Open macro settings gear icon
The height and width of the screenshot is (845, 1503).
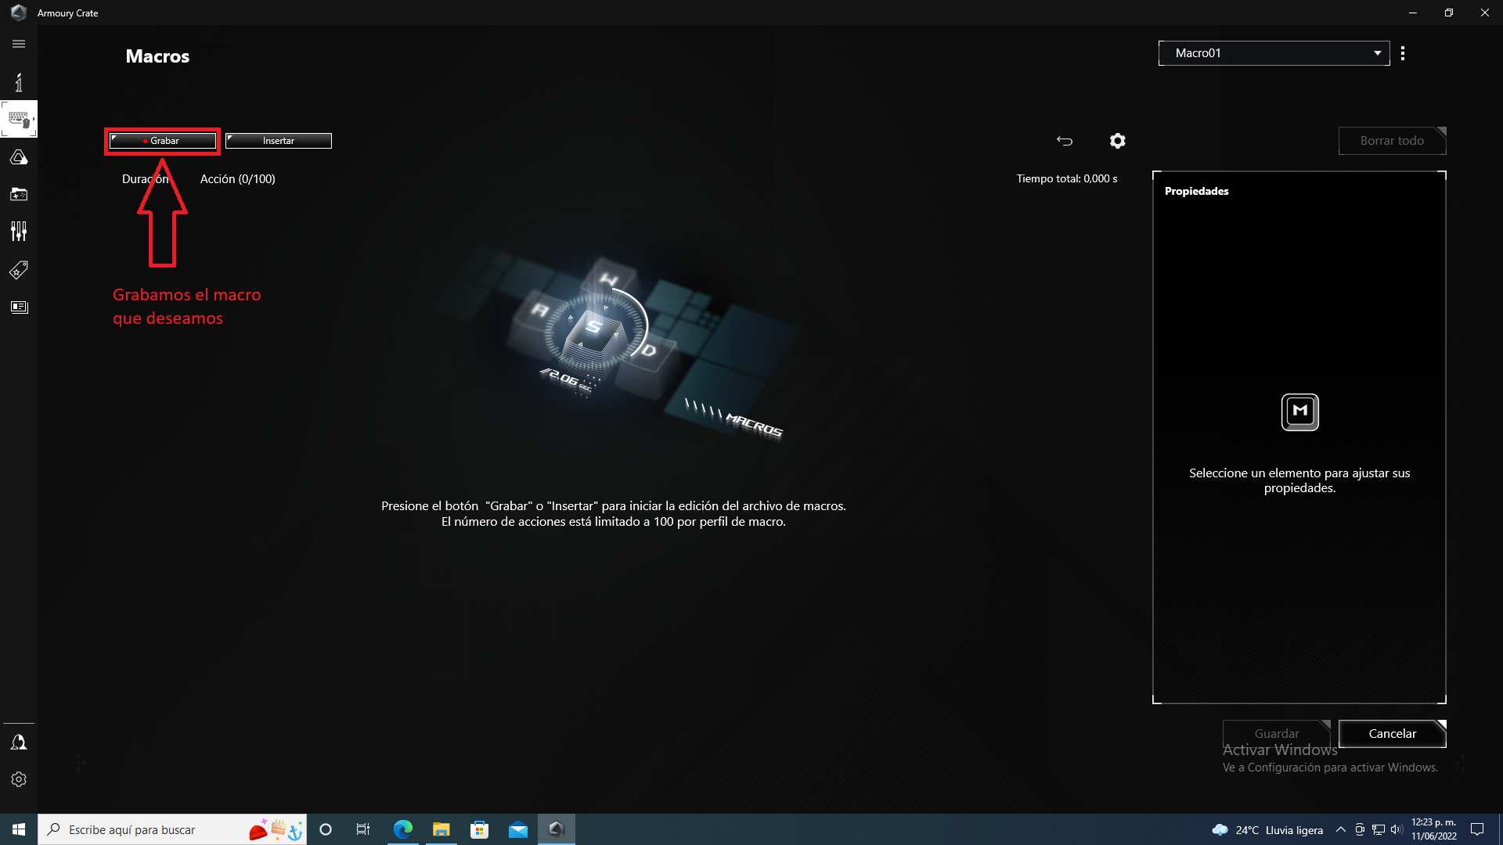click(1117, 141)
